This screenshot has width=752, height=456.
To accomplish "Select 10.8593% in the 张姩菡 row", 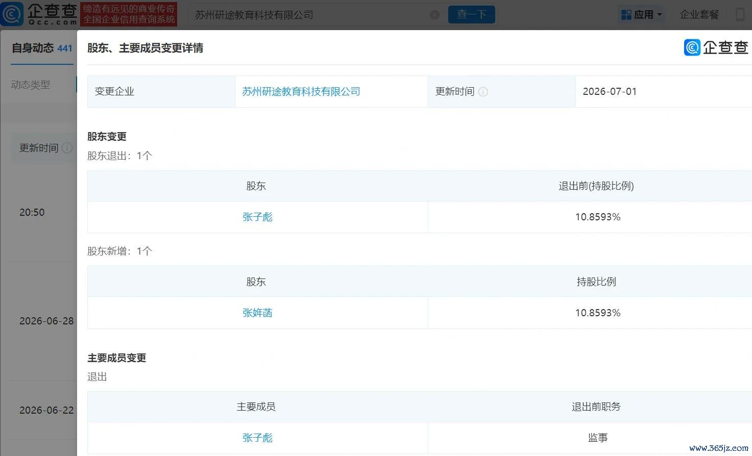I will pyautogui.click(x=598, y=313).
